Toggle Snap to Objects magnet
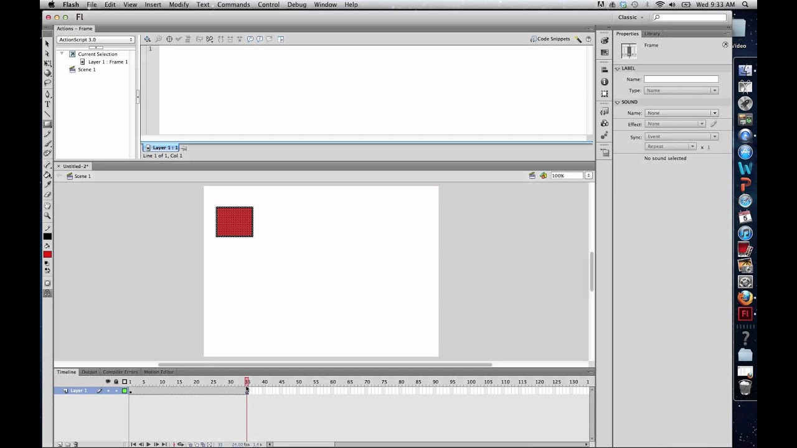This screenshot has width=797, height=448. (47, 293)
